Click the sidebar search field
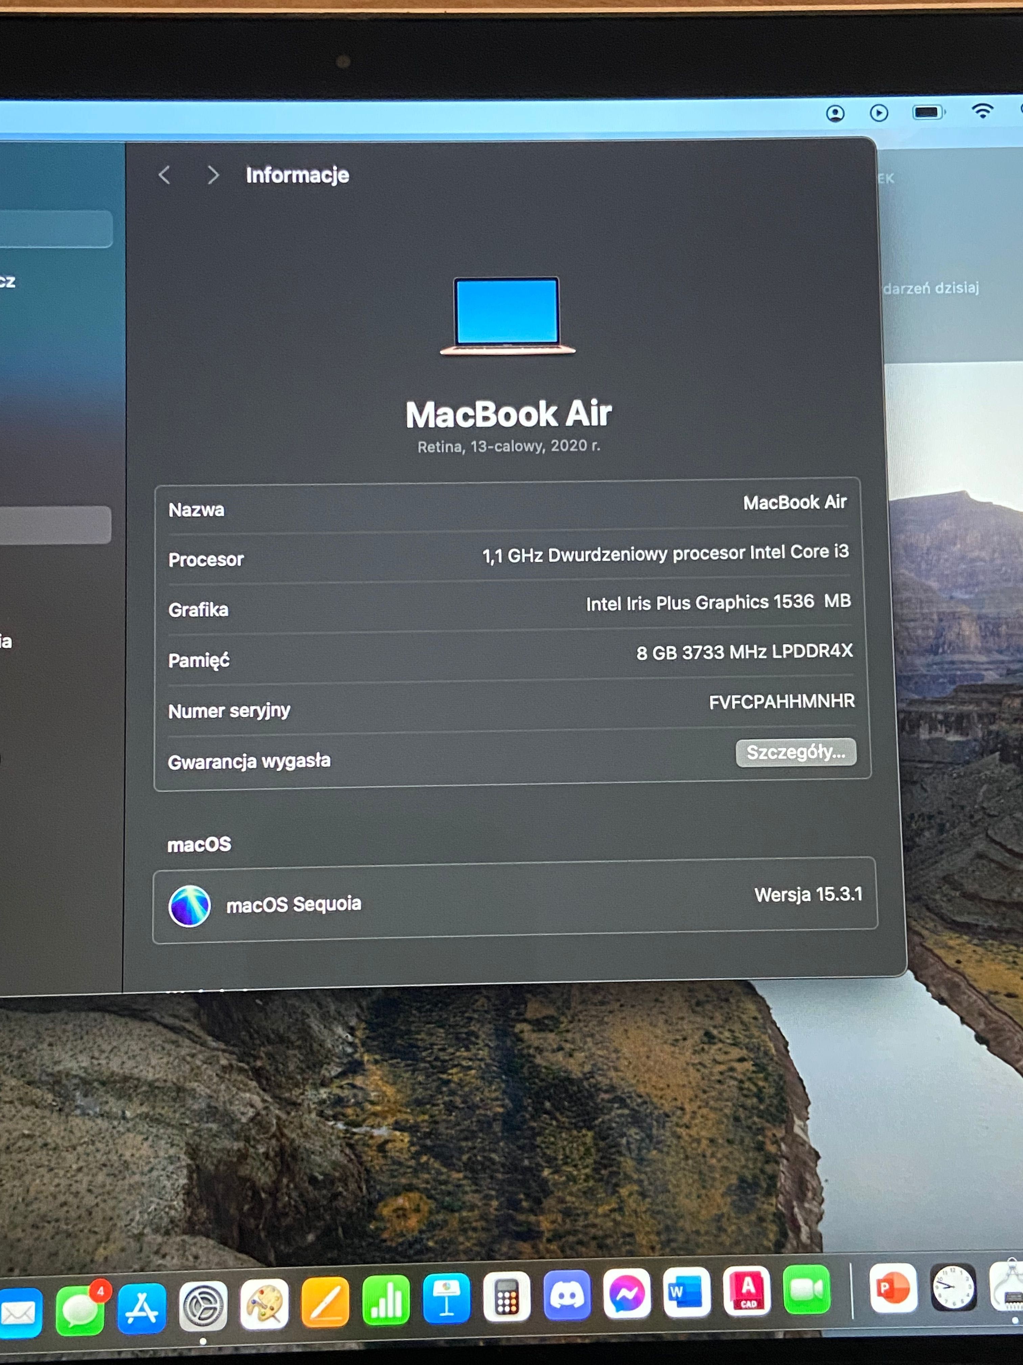This screenshot has width=1023, height=1365. click(x=55, y=229)
